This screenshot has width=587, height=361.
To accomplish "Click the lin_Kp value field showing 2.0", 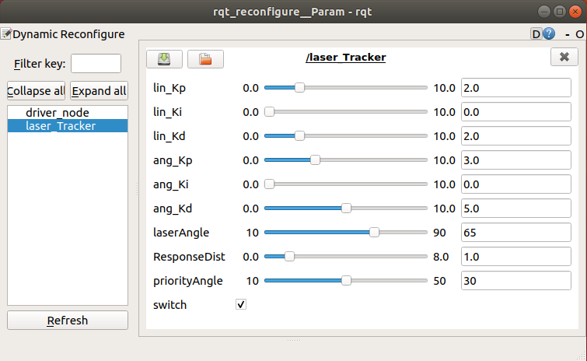I will 516,88.
